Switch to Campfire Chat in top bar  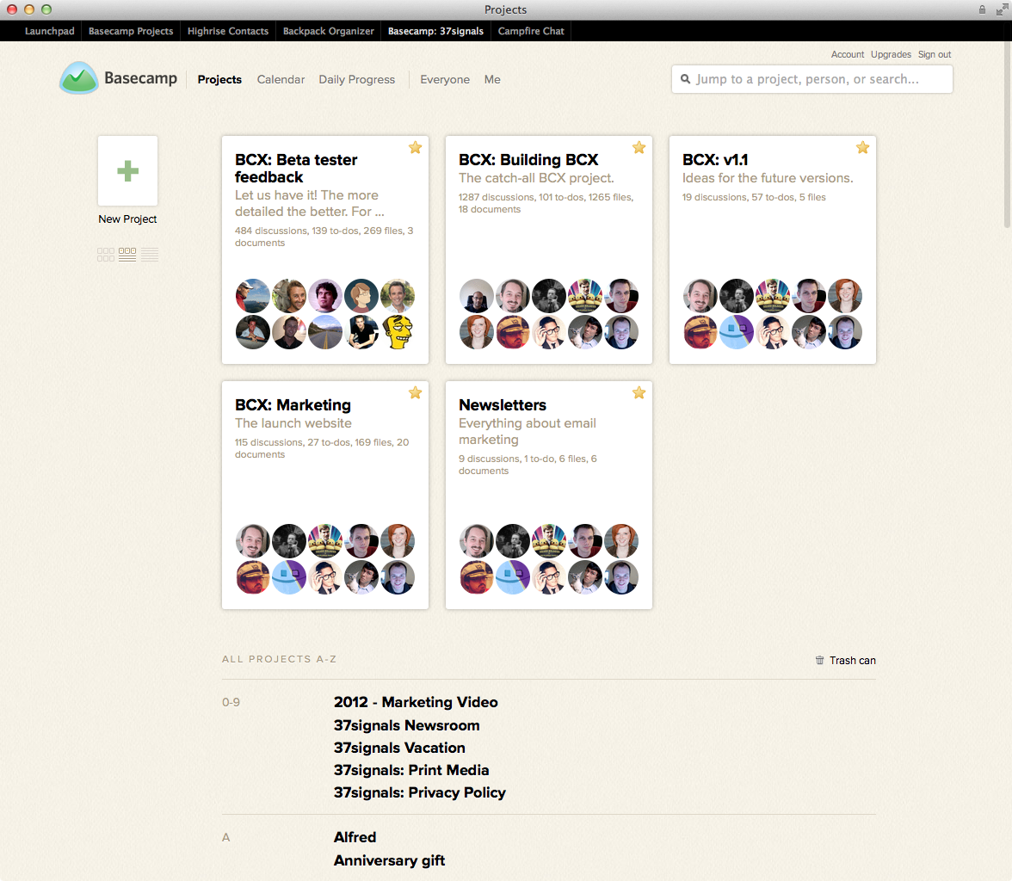(x=531, y=31)
